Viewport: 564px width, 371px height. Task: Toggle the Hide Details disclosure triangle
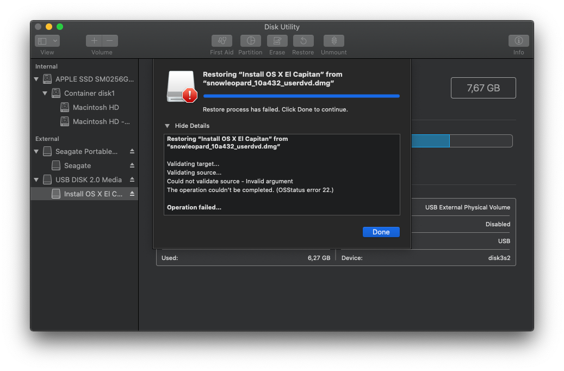pos(168,126)
